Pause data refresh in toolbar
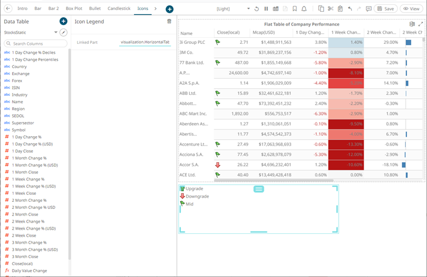Screen dimensions: 427x277 point(266,9)
